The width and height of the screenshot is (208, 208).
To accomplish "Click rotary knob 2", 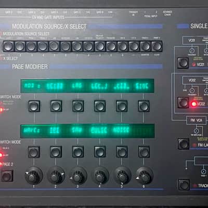I will coord(56,176).
